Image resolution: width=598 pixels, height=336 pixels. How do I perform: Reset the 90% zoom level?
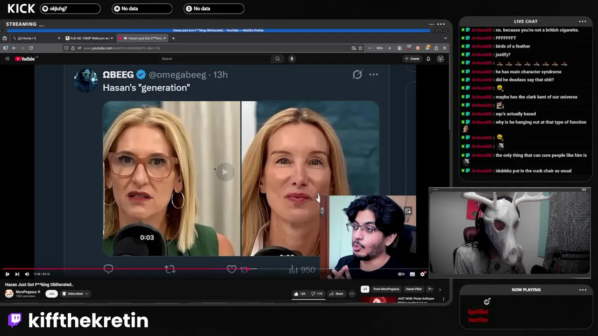coord(379,48)
